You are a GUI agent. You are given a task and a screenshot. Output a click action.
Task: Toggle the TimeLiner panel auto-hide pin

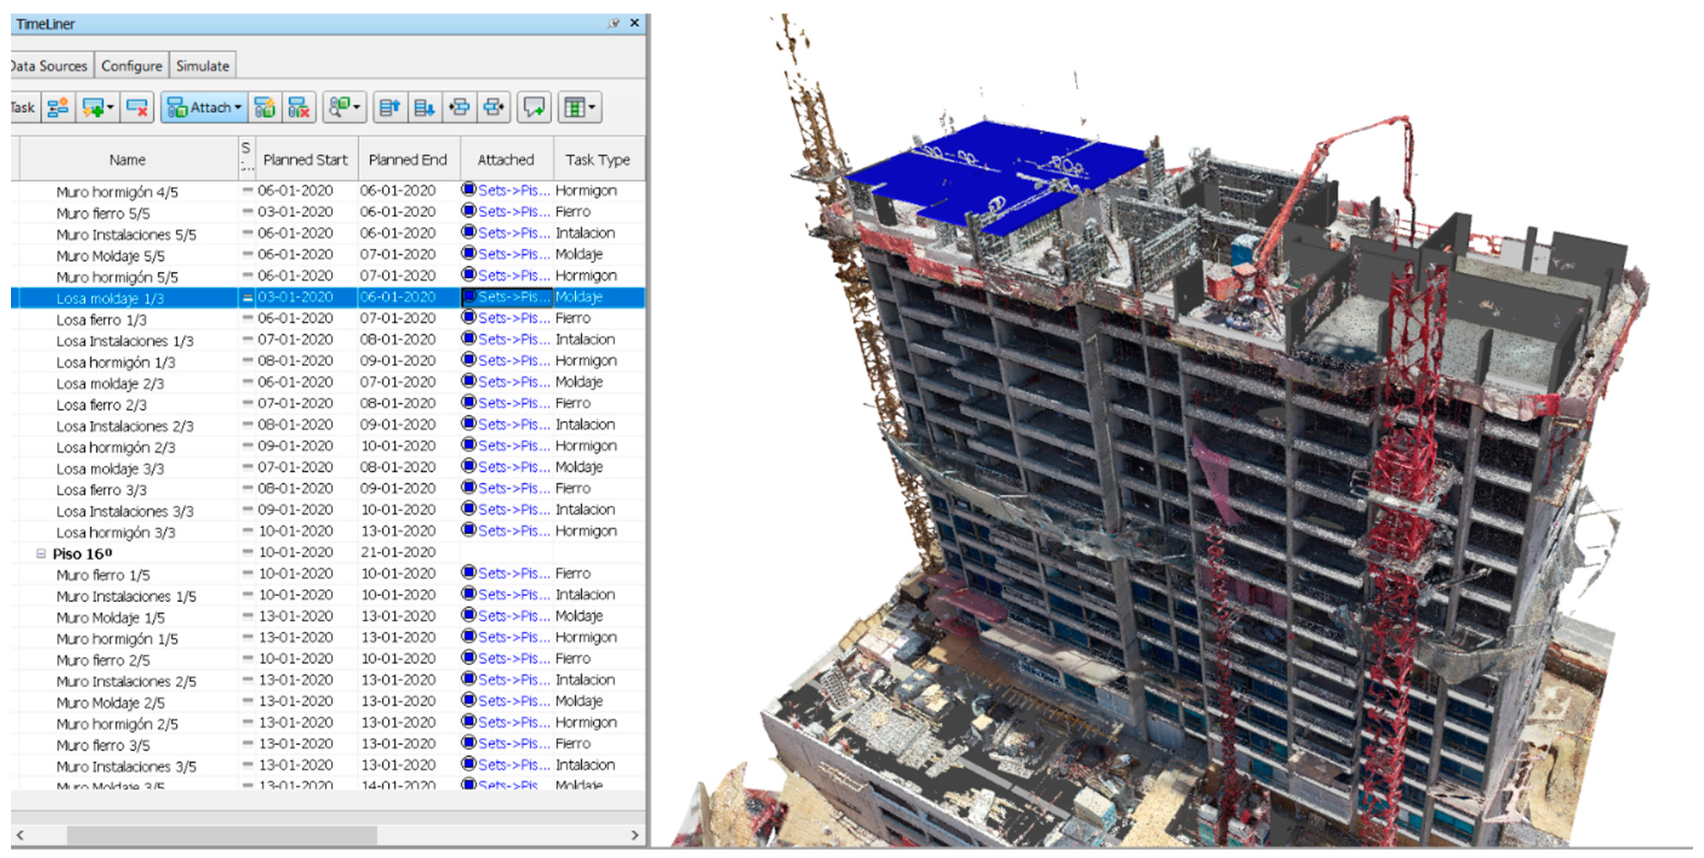(x=613, y=24)
